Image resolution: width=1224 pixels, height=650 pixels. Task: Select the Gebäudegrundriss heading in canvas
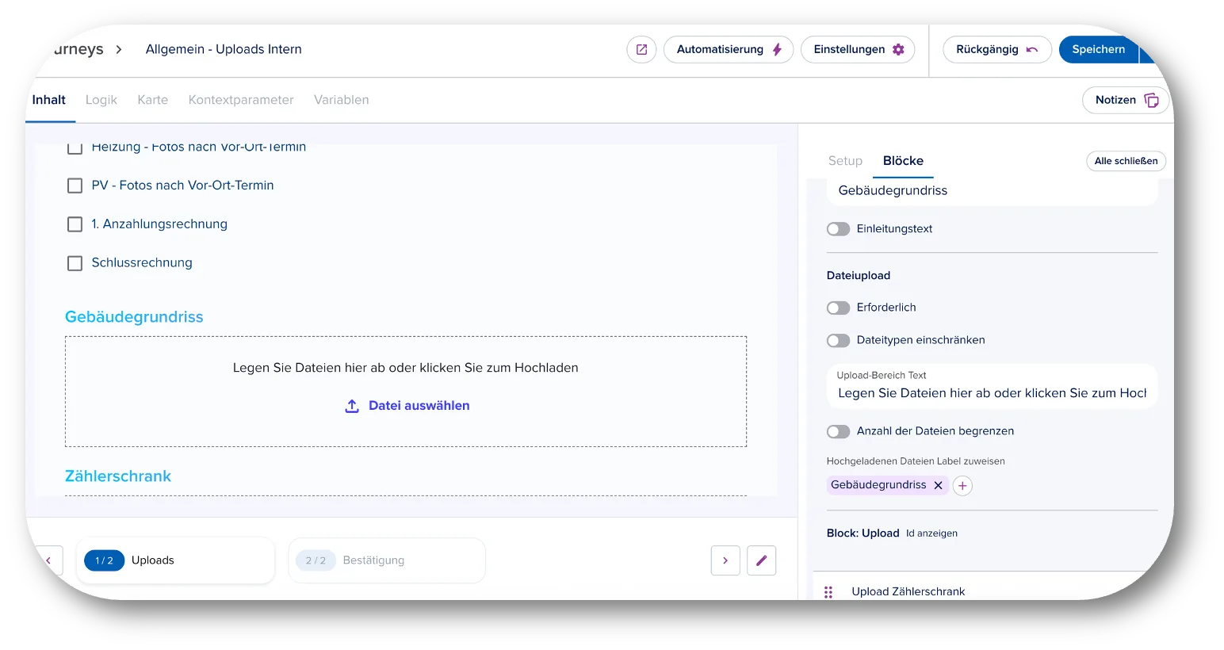134,317
